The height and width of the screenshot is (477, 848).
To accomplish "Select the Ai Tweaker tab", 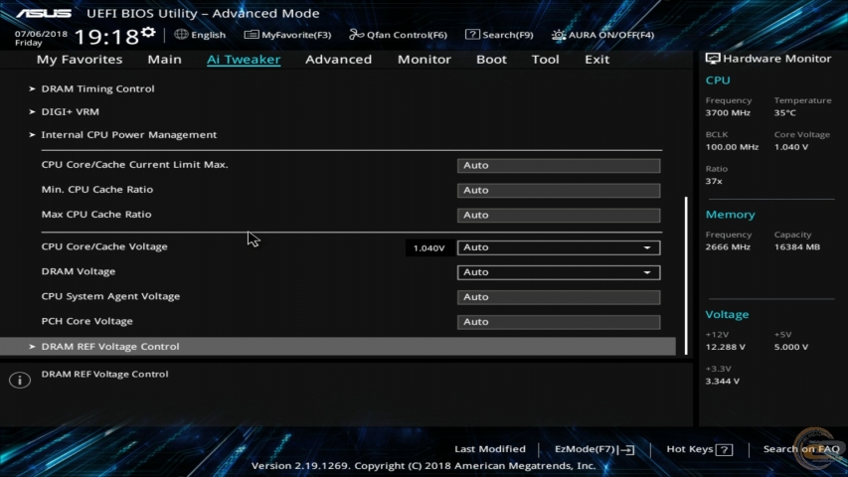I will pos(244,59).
